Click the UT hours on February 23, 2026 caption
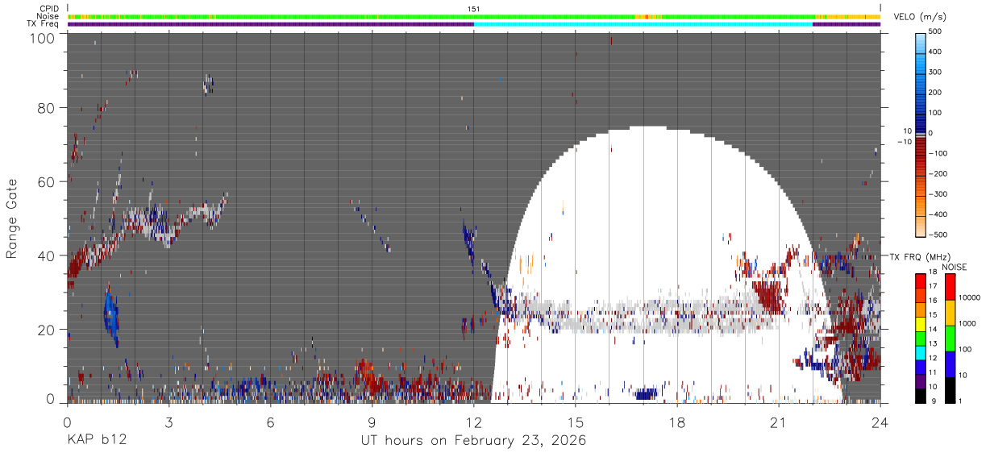The height and width of the screenshot is (457, 990). point(473,441)
